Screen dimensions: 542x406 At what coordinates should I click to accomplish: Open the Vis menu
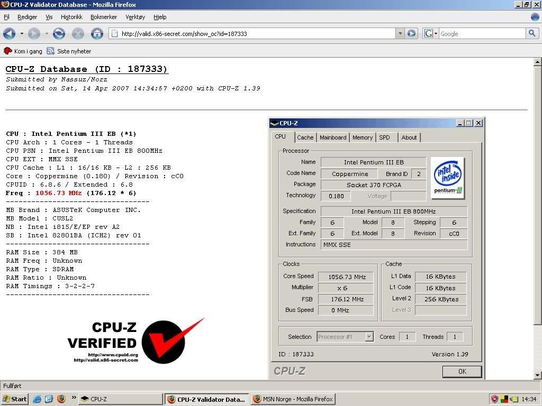pos(49,17)
